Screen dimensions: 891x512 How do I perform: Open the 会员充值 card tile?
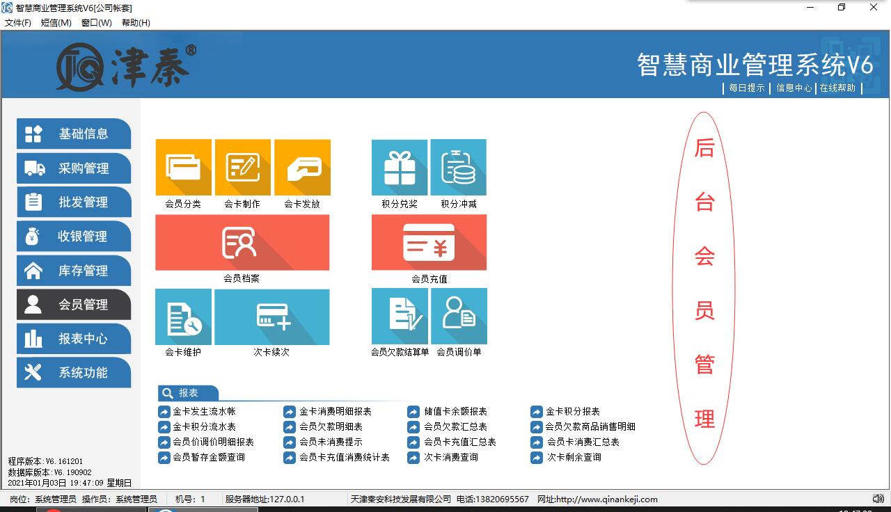point(429,243)
